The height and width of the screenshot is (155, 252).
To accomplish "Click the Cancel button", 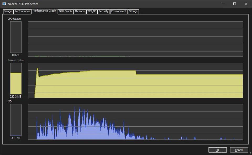I will (239, 150).
